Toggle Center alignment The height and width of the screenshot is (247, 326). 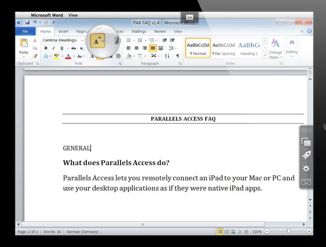pyautogui.click(x=136, y=48)
